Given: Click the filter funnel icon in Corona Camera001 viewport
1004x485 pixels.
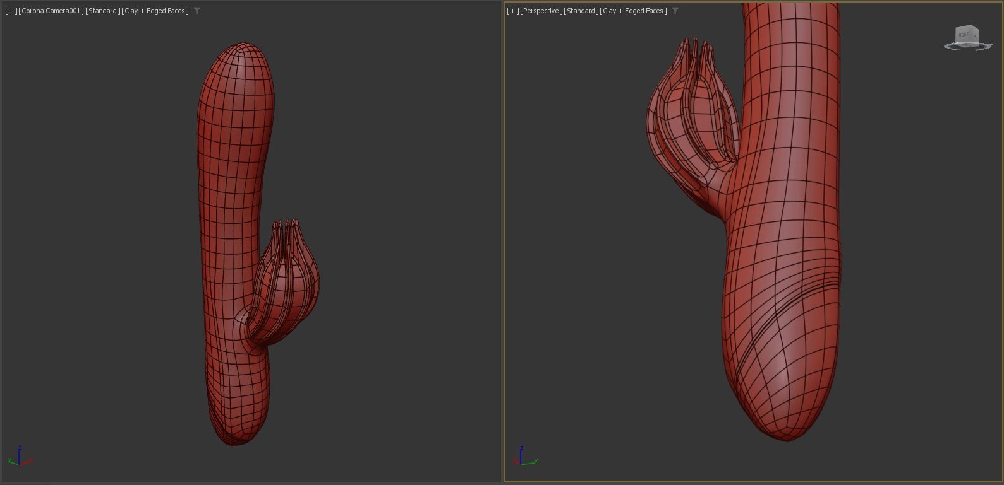Looking at the screenshot, I should pyautogui.click(x=197, y=11).
